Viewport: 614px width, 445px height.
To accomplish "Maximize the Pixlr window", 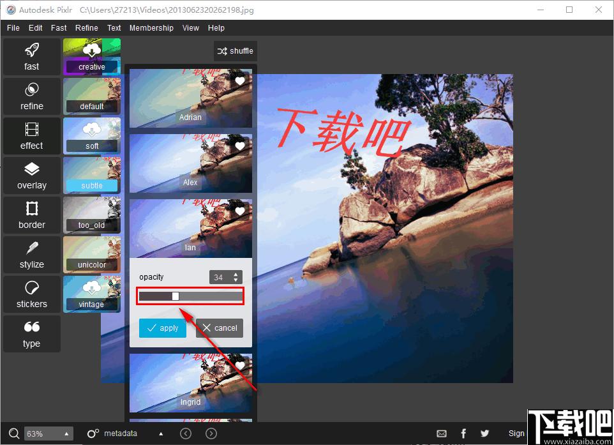I will coord(569,10).
